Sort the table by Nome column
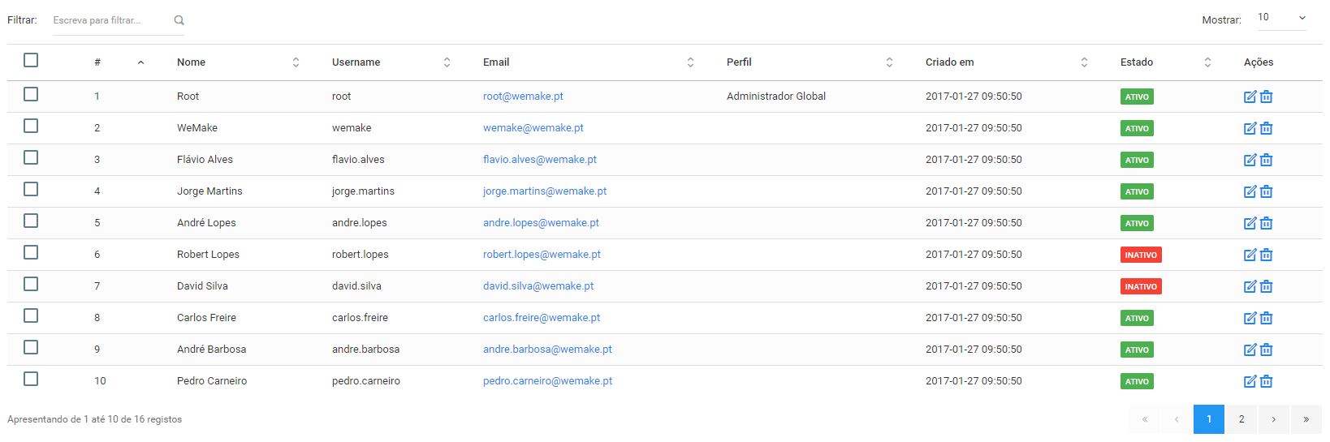Image resolution: width=1330 pixels, height=442 pixels. pos(296,62)
